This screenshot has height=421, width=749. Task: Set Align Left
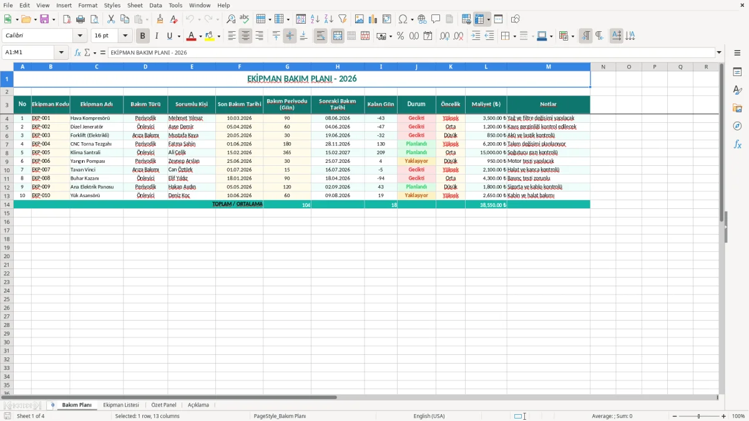tap(232, 36)
